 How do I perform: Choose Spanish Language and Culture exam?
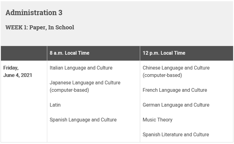83,120
